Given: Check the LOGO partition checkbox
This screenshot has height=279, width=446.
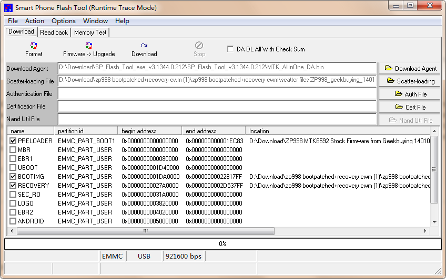Looking at the screenshot, I should click(x=13, y=203).
